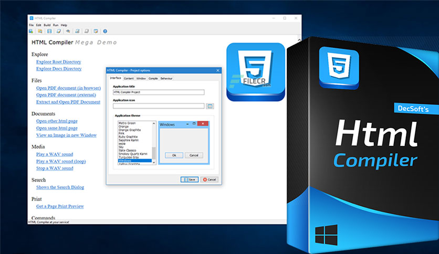The width and height of the screenshot is (439, 254).
Task: Click the Cancel button with red icon
Action: pos(210,179)
